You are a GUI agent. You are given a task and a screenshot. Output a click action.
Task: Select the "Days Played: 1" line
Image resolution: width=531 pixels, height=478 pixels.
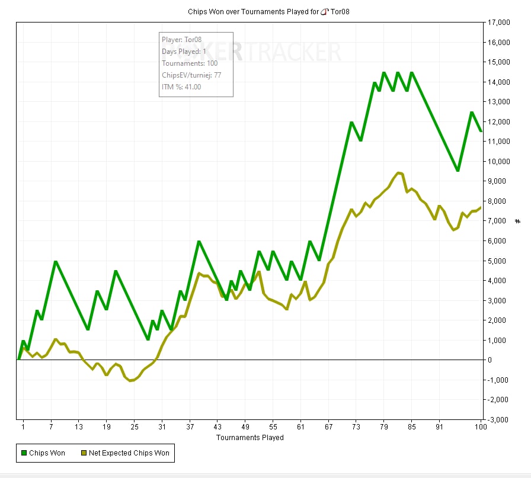click(x=184, y=52)
